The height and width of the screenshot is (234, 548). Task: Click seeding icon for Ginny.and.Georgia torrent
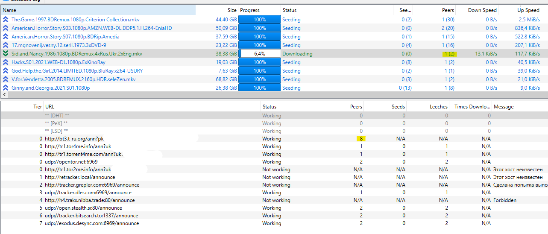click(x=5, y=88)
